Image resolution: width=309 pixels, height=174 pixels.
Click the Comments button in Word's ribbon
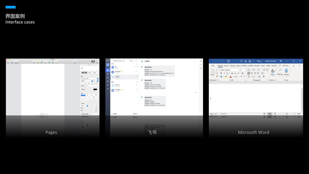(299, 66)
